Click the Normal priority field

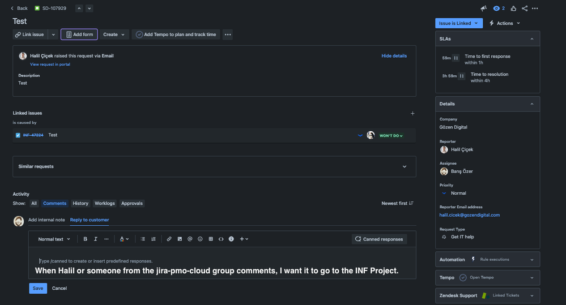pyautogui.click(x=454, y=193)
